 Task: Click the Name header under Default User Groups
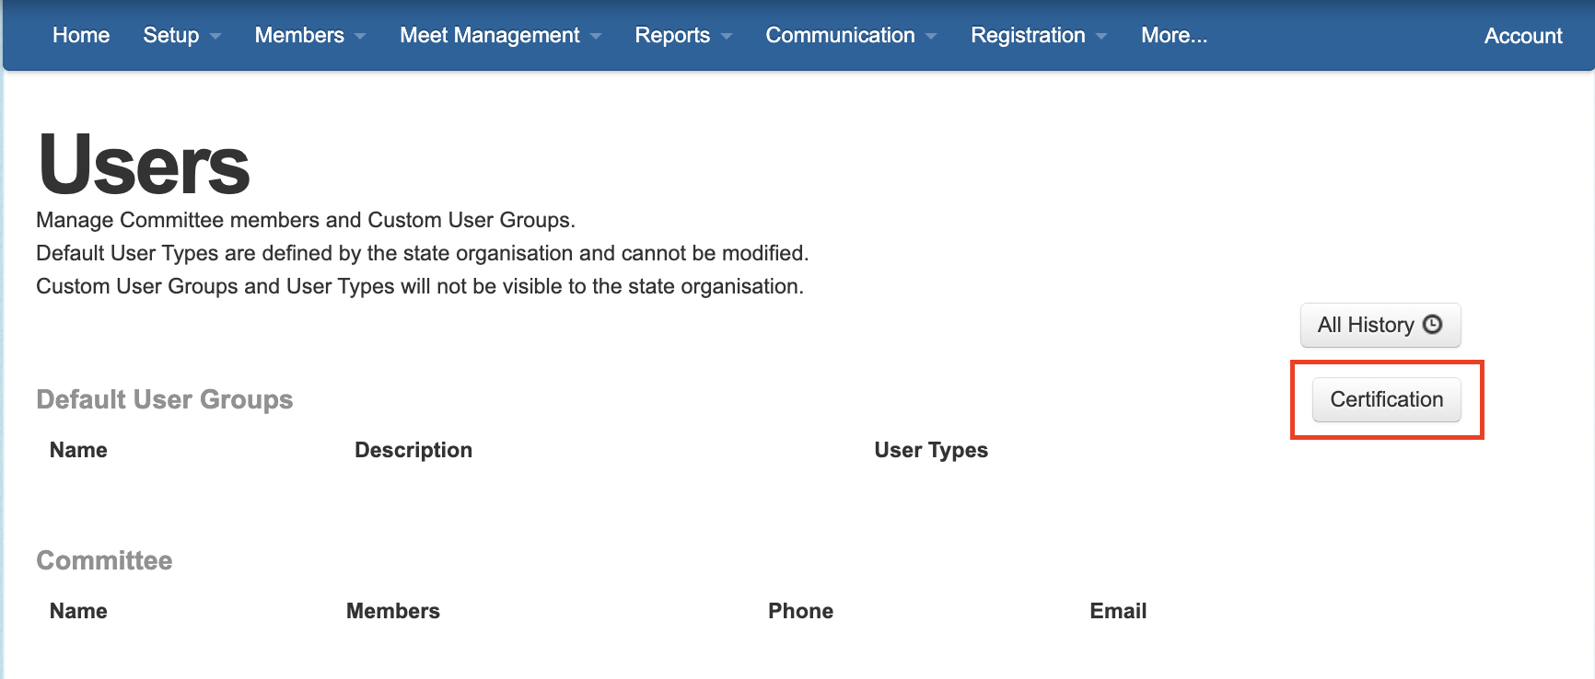click(78, 450)
